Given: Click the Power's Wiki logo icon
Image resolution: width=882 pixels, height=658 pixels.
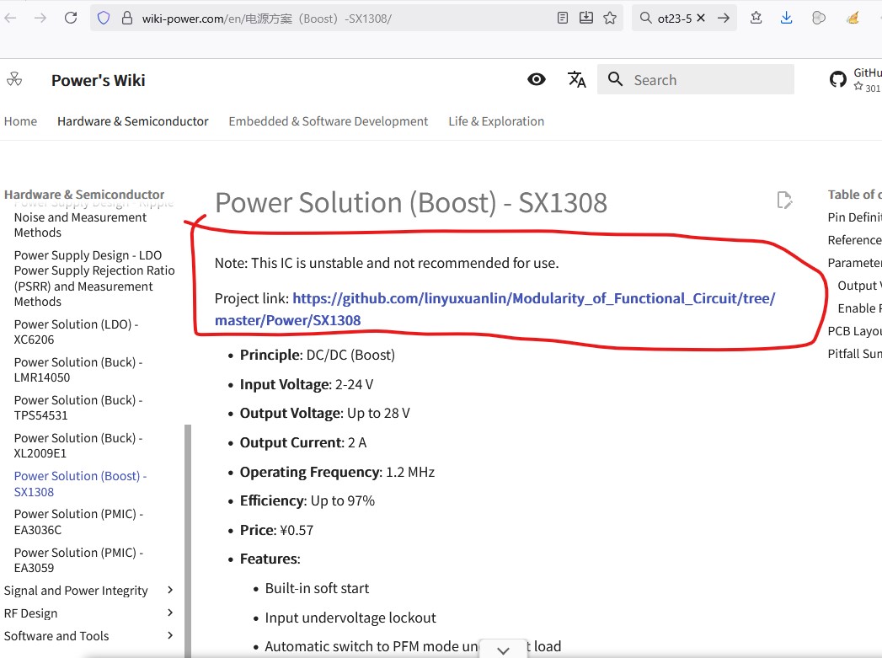Looking at the screenshot, I should (x=14, y=80).
